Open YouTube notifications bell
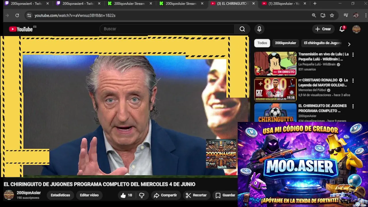The image size is (368, 207). [x=342, y=29]
